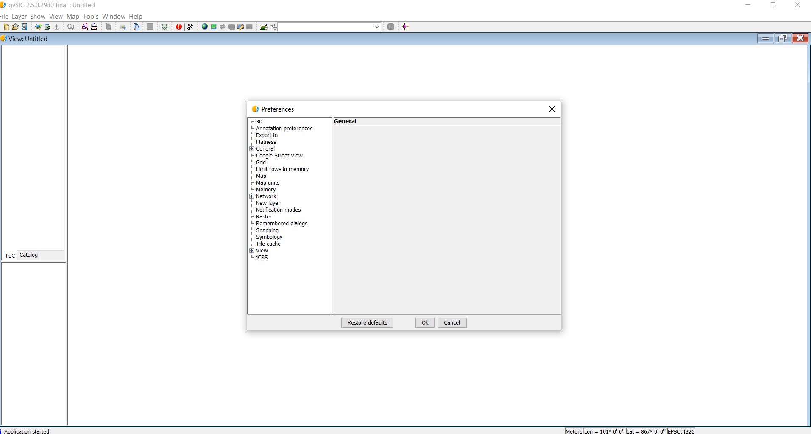Switch to the ToC tab
Viewport: 811px width, 434px height.
pyautogui.click(x=10, y=255)
